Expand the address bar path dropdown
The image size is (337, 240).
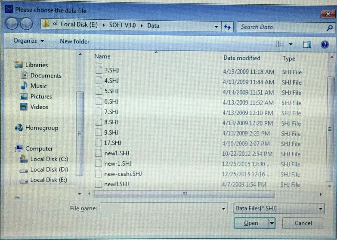tap(216, 27)
